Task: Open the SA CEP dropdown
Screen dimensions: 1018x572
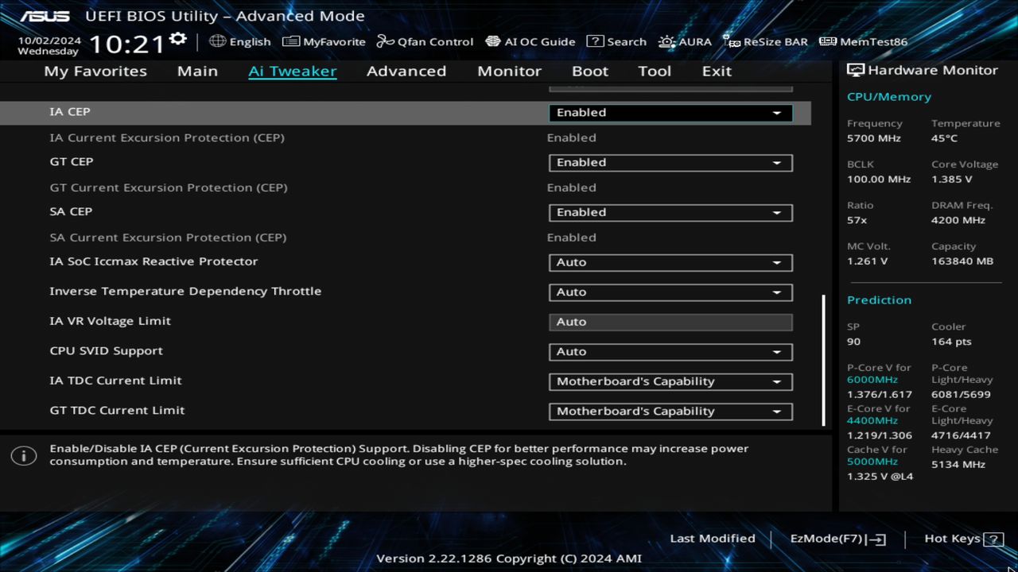Action: coord(670,212)
